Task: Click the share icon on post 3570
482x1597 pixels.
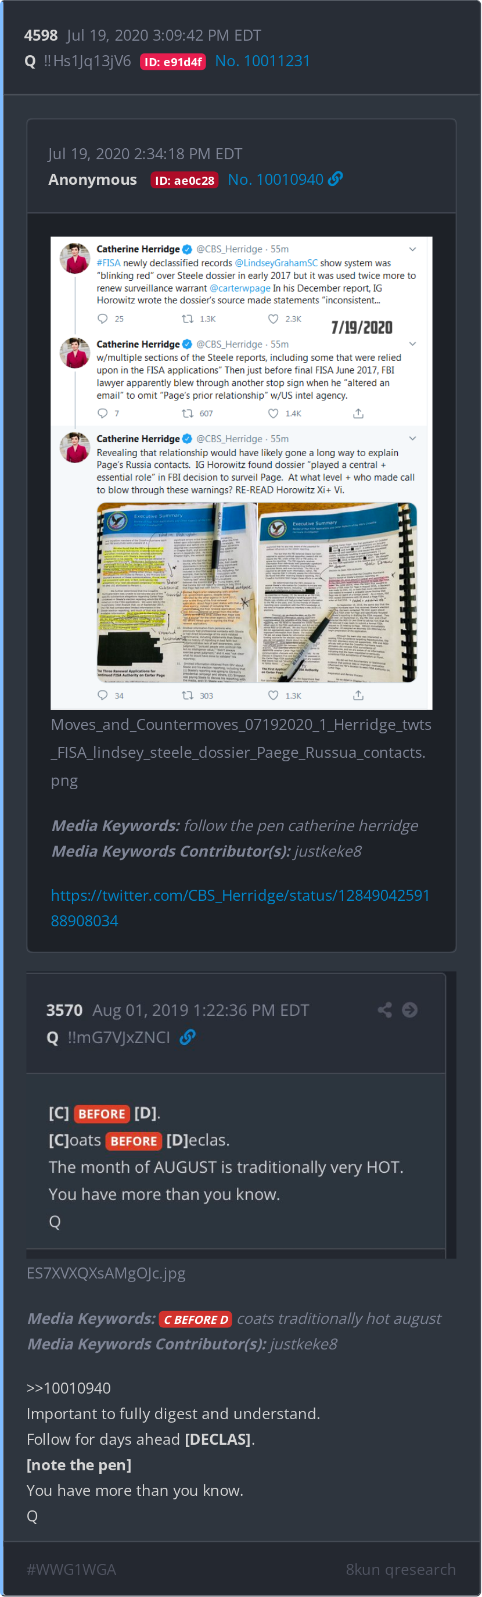Action: coord(385,1010)
